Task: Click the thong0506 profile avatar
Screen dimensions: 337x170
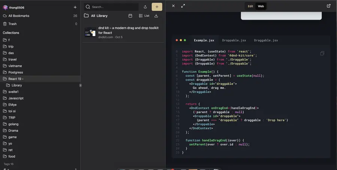Action: [x=5, y=7]
